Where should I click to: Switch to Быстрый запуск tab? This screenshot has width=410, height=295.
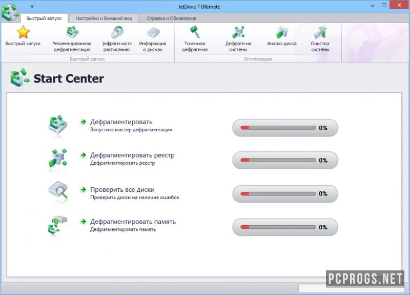click(x=44, y=18)
